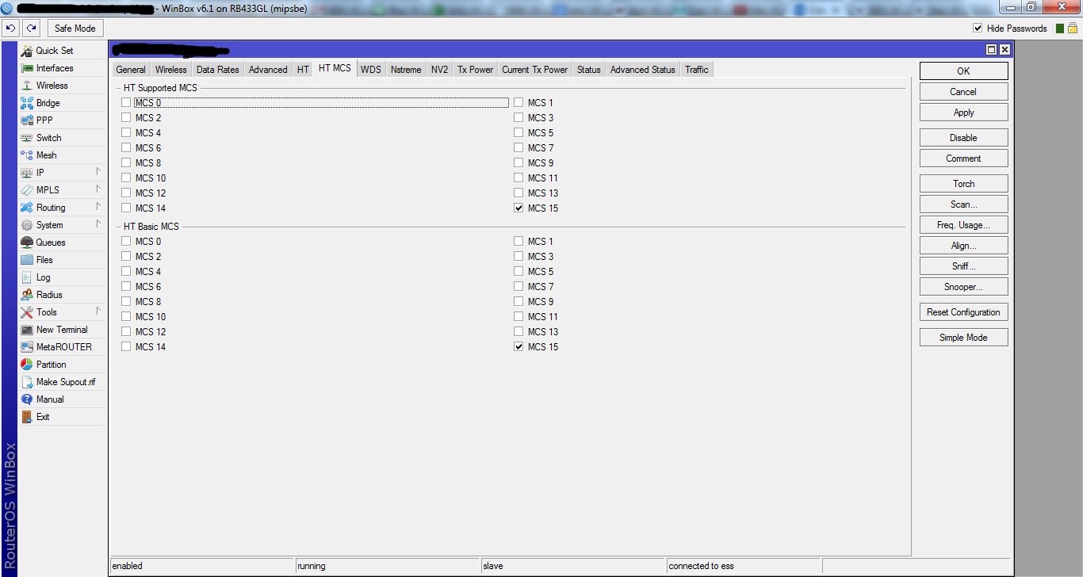Switch to the General tab

(131, 70)
